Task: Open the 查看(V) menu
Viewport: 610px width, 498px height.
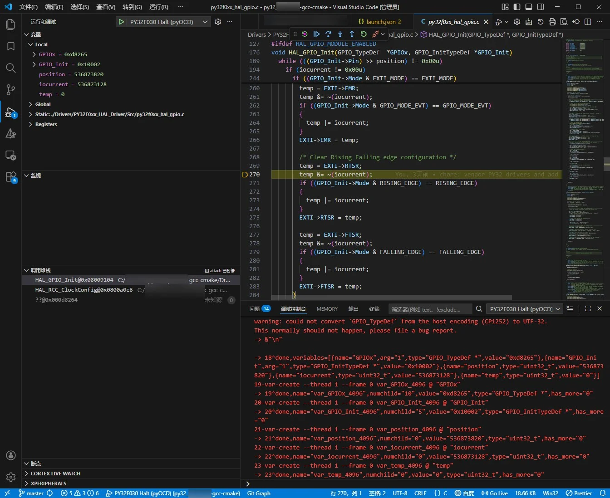Action: (106, 7)
